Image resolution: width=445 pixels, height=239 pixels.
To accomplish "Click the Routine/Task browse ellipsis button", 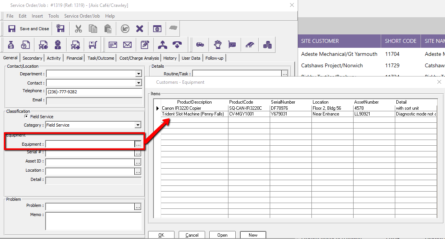I will [x=285, y=74].
